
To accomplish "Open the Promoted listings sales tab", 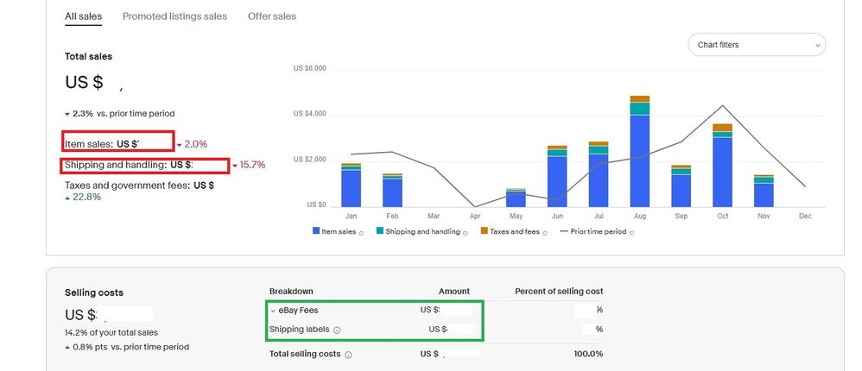I will point(174,16).
